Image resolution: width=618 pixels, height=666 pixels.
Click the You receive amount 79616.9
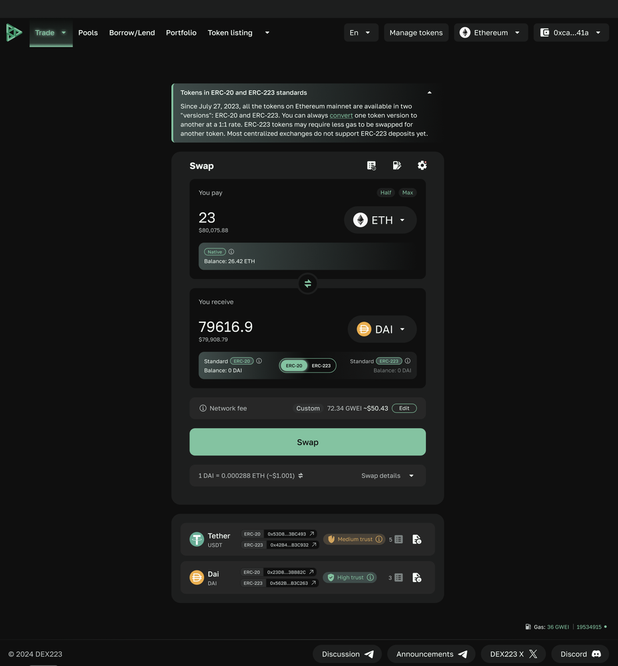click(226, 327)
